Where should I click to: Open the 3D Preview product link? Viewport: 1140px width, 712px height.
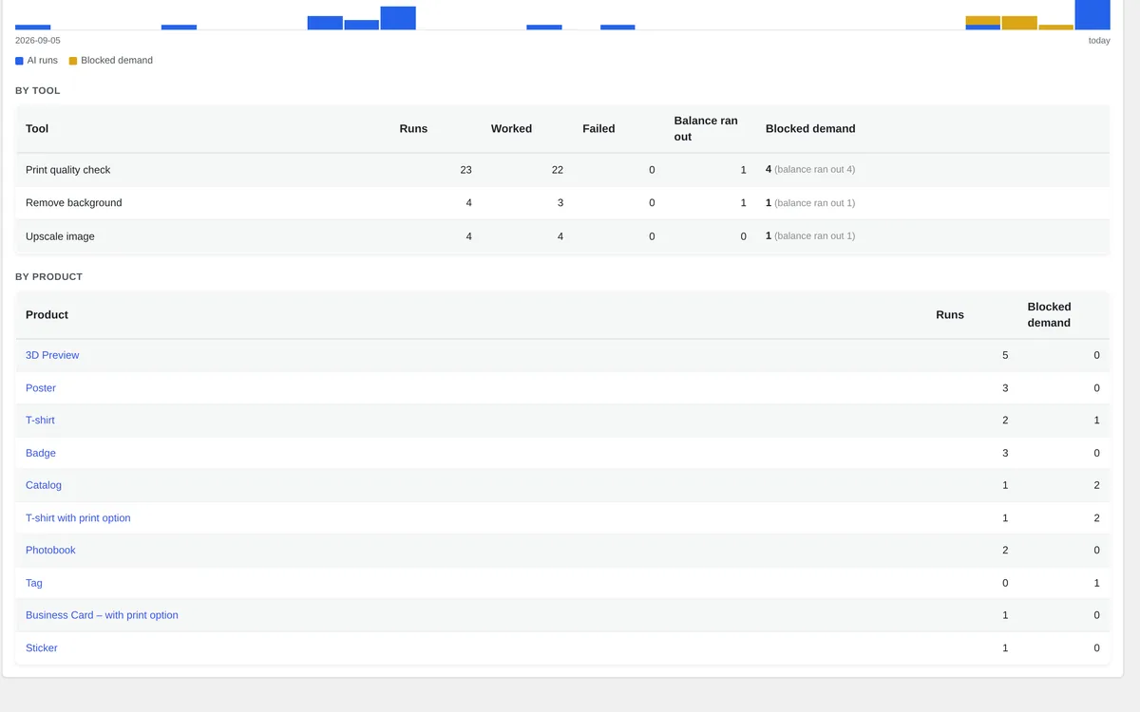pyautogui.click(x=52, y=355)
